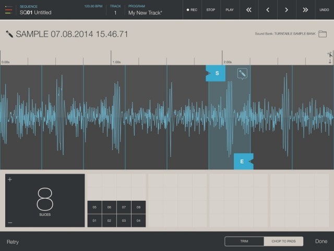Click the 1.00s mark on the ruler
This screenshot has width=334, height=251.
(x=116, y=62)
